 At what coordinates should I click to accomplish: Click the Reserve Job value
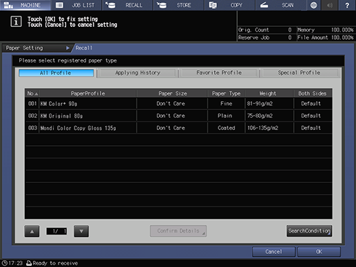(x=290, y=38)
